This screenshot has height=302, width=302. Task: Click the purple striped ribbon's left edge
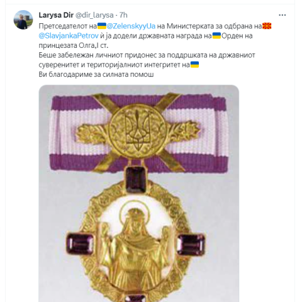(x=55, y=133)
